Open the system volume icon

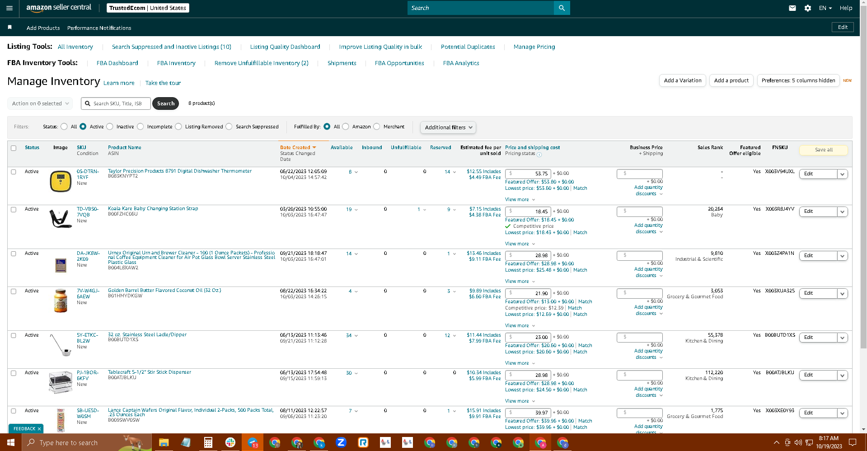[x=798, y=442]
